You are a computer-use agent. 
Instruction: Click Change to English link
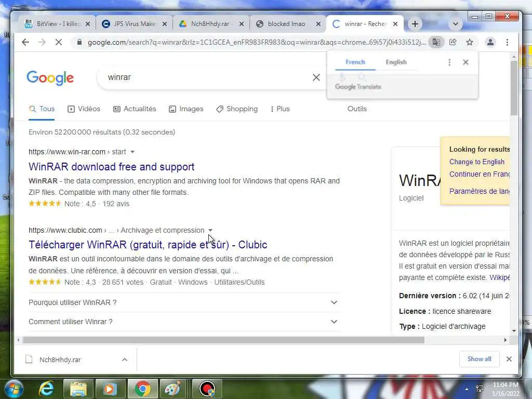(477, 162)
